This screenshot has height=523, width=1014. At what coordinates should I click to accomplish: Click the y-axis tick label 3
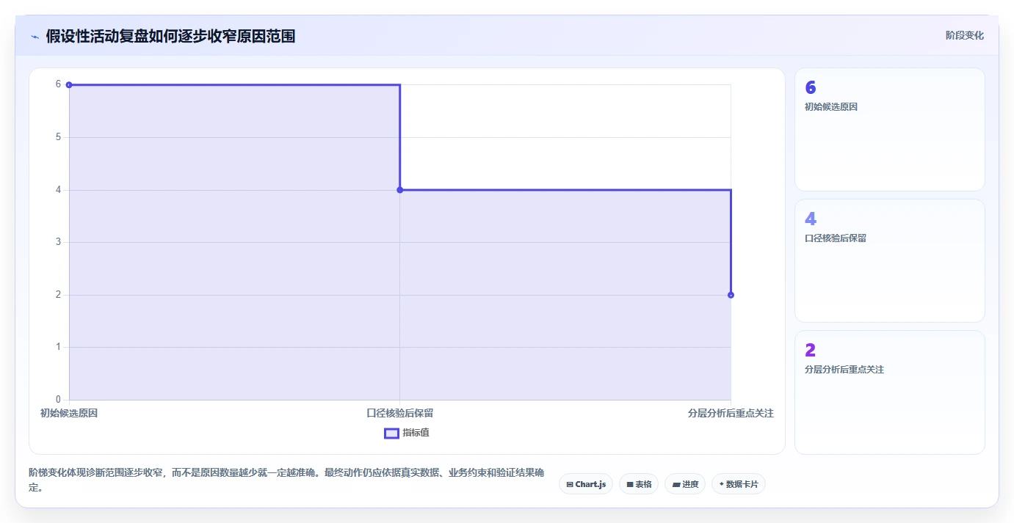pos(58,242)
